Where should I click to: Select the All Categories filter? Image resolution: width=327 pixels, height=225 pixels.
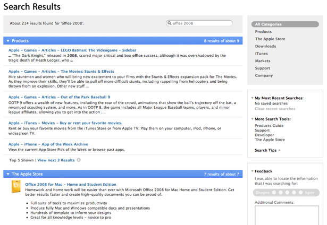285,24
